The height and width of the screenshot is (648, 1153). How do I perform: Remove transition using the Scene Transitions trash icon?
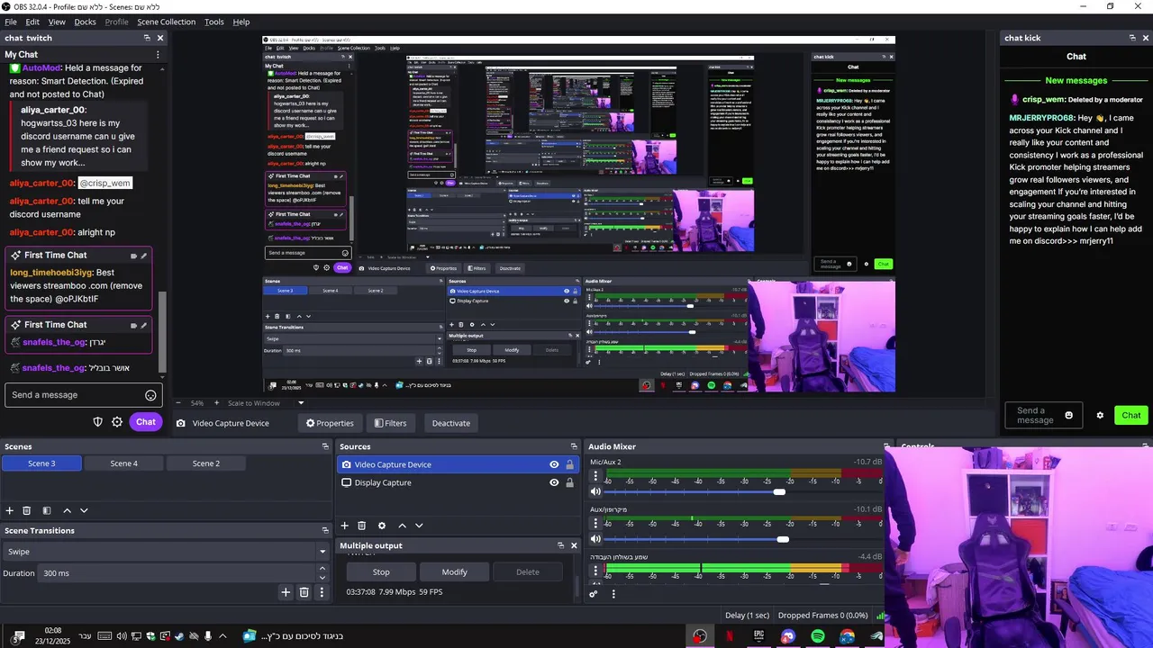coord(304,592)
